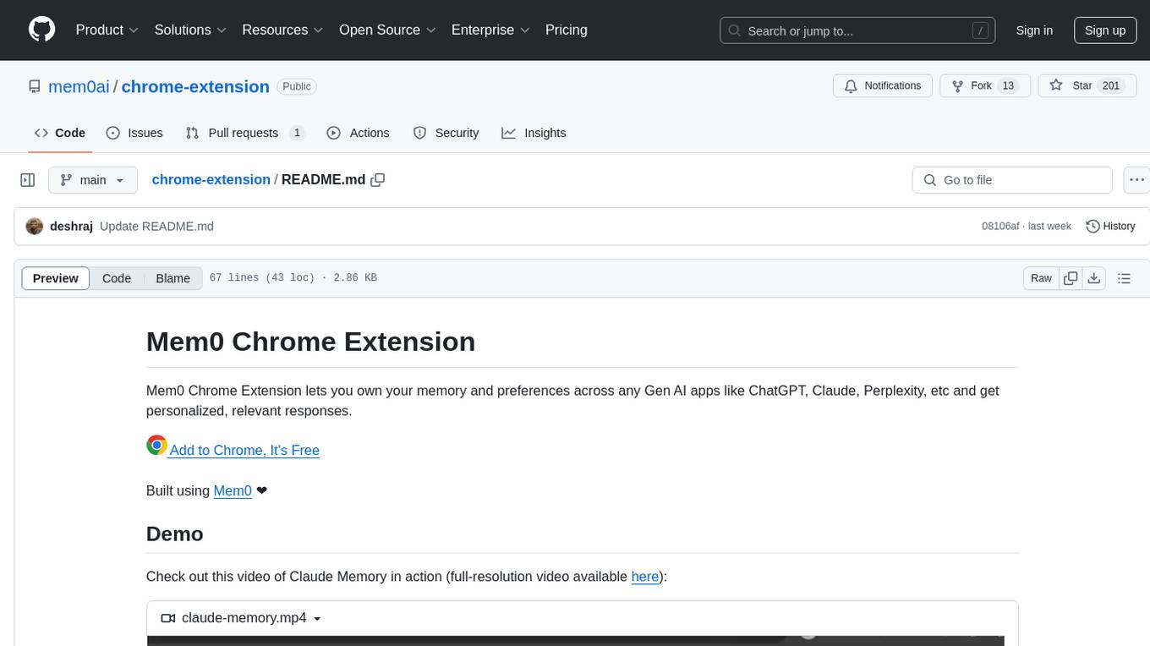View file History
Viewport: 1150px width, 646px height.
(1110, 227)
